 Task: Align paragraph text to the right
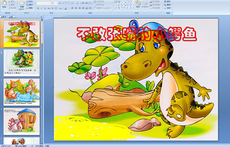[x=80, y=8]
